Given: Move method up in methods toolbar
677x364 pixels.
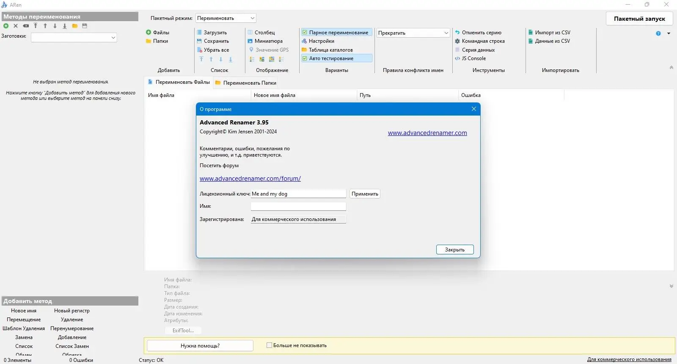Looking at the screenshot, I should (x=45, y=26).
